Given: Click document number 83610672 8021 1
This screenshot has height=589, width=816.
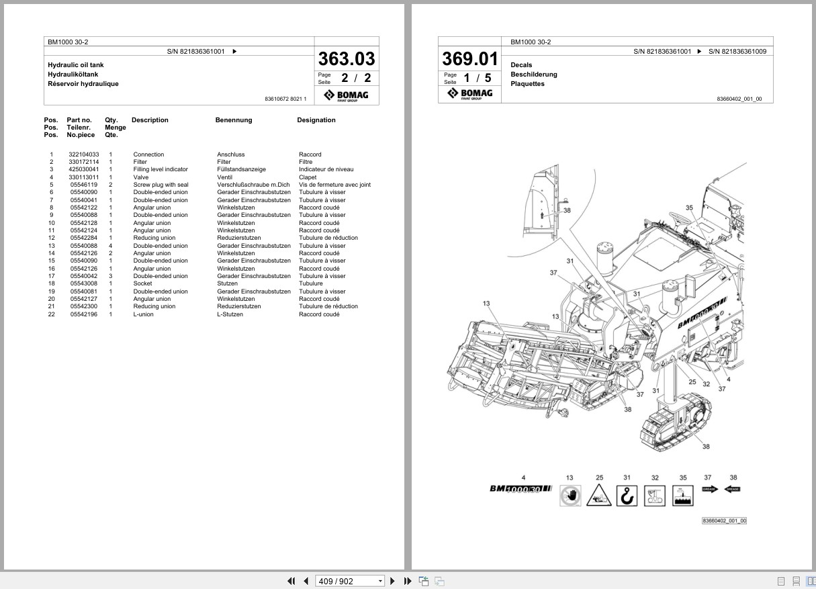Looking at the screenshot, I should coord(286,99).
